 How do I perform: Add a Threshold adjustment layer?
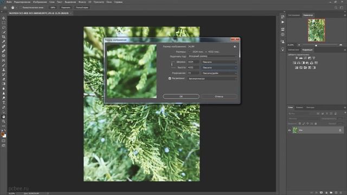(x=305, y=68)
